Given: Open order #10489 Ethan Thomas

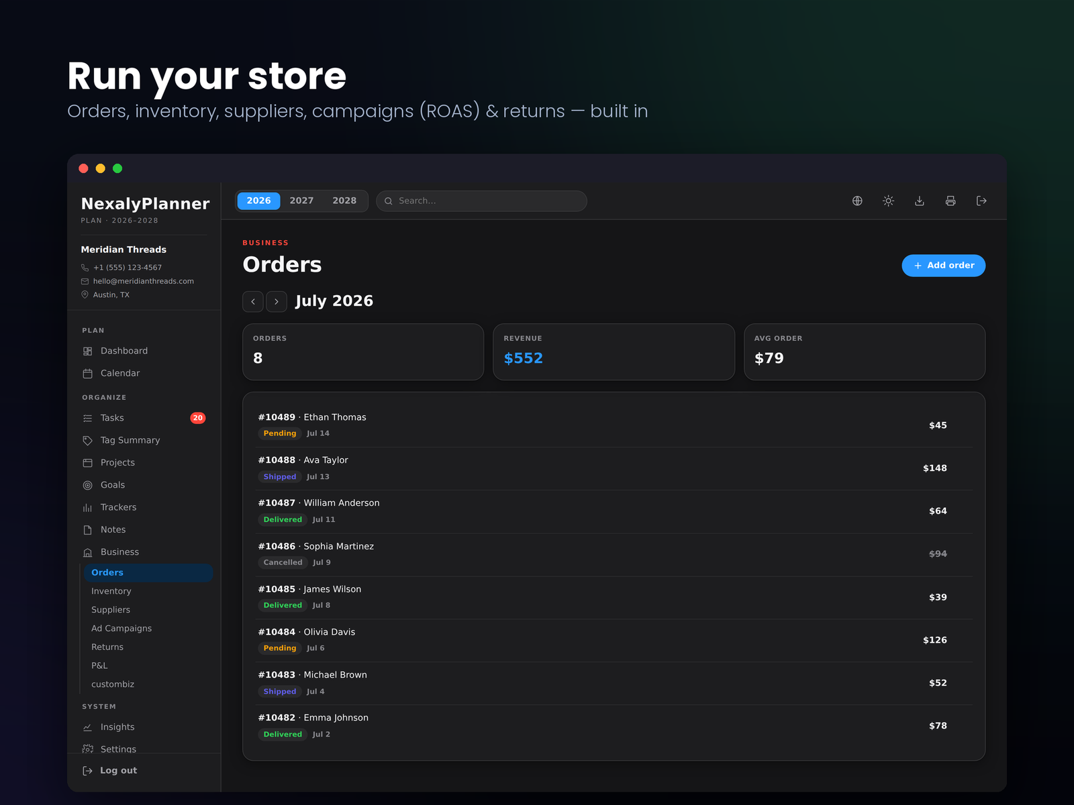Looking at the screenshot, I should (614, 425).
